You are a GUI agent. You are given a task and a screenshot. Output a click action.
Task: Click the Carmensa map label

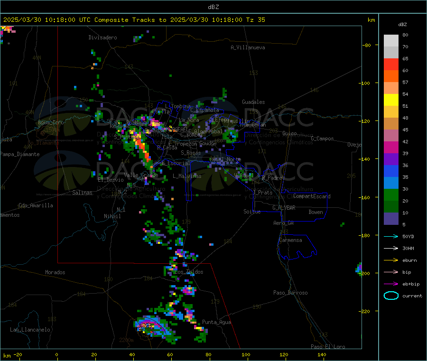coord(290,240)
